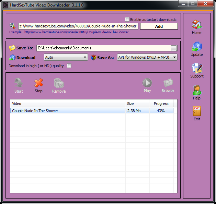Click the Save To folder icon
The image size is (216, 204).
12,48
